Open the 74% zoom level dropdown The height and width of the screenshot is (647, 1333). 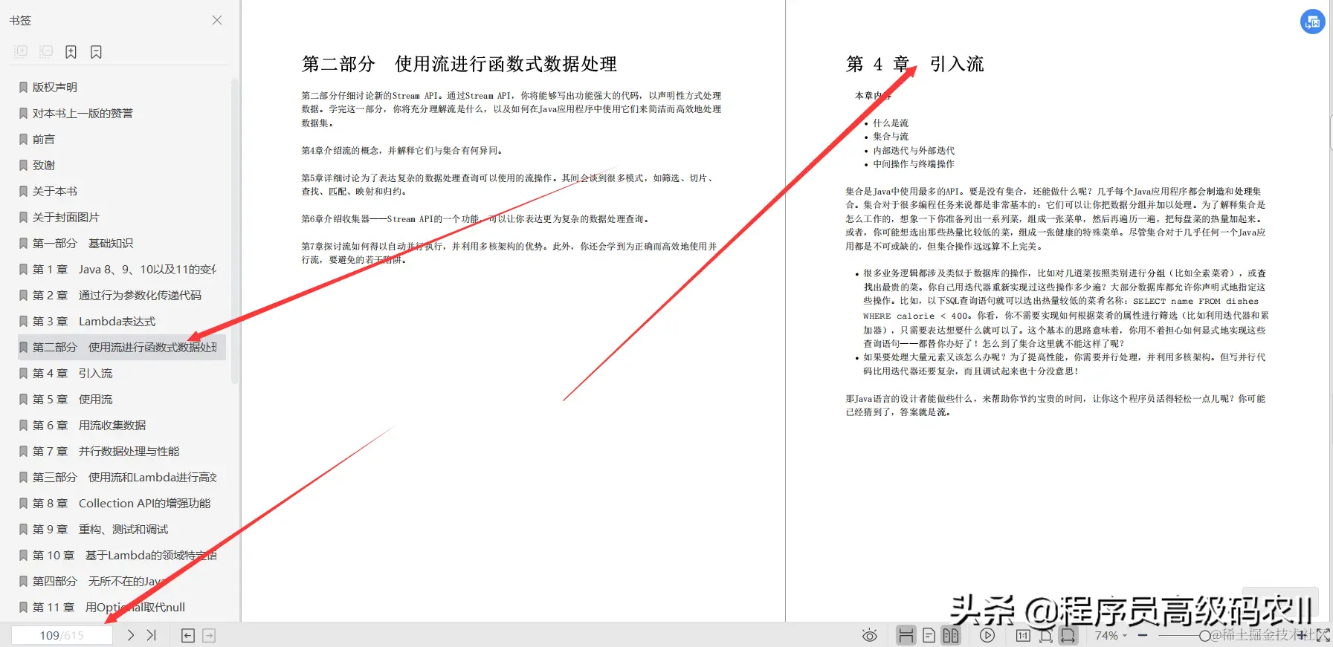(x=1111, y=635)
